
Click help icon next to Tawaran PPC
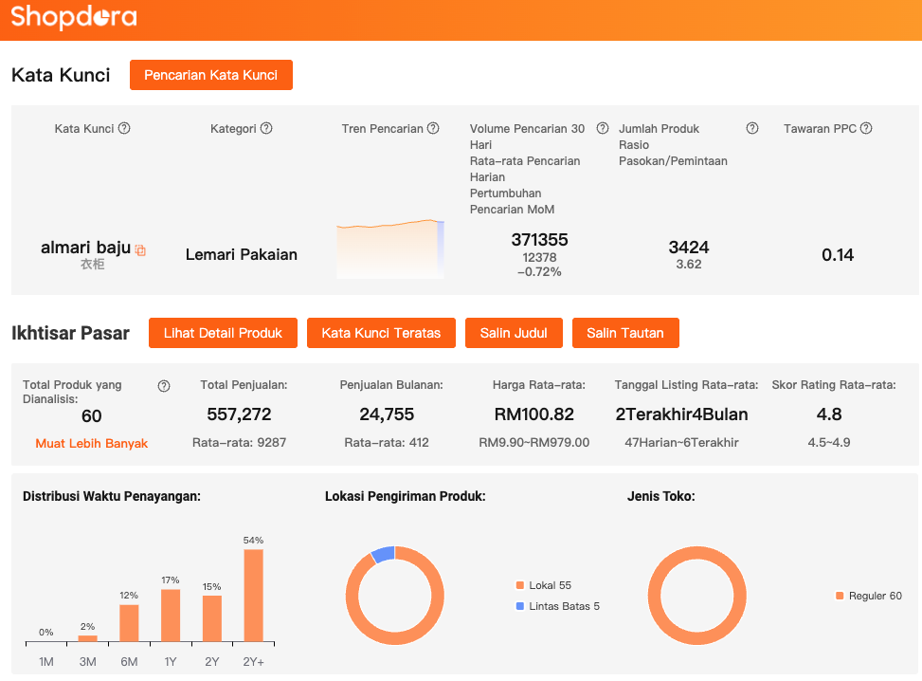pos(866,129)
